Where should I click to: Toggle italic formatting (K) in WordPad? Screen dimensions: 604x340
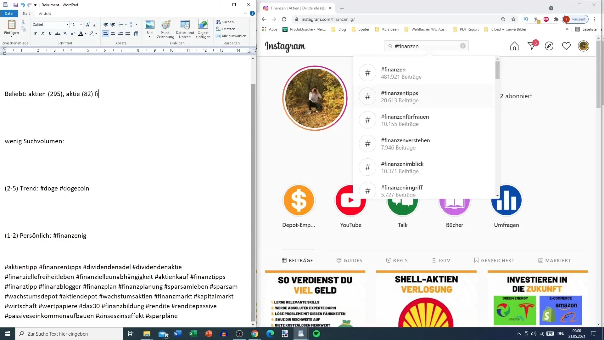click(42, 34)
